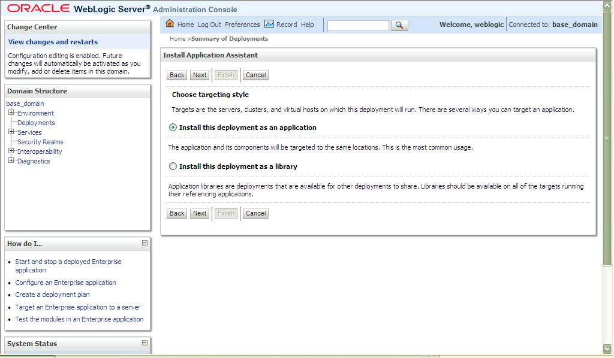Open Interoperability in Domain Structure
Screen dimensions: 614x358
[x=40, y=151]
